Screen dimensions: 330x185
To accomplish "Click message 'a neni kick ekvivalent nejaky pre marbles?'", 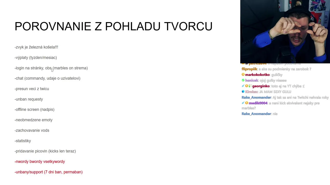I will point(280,105).
